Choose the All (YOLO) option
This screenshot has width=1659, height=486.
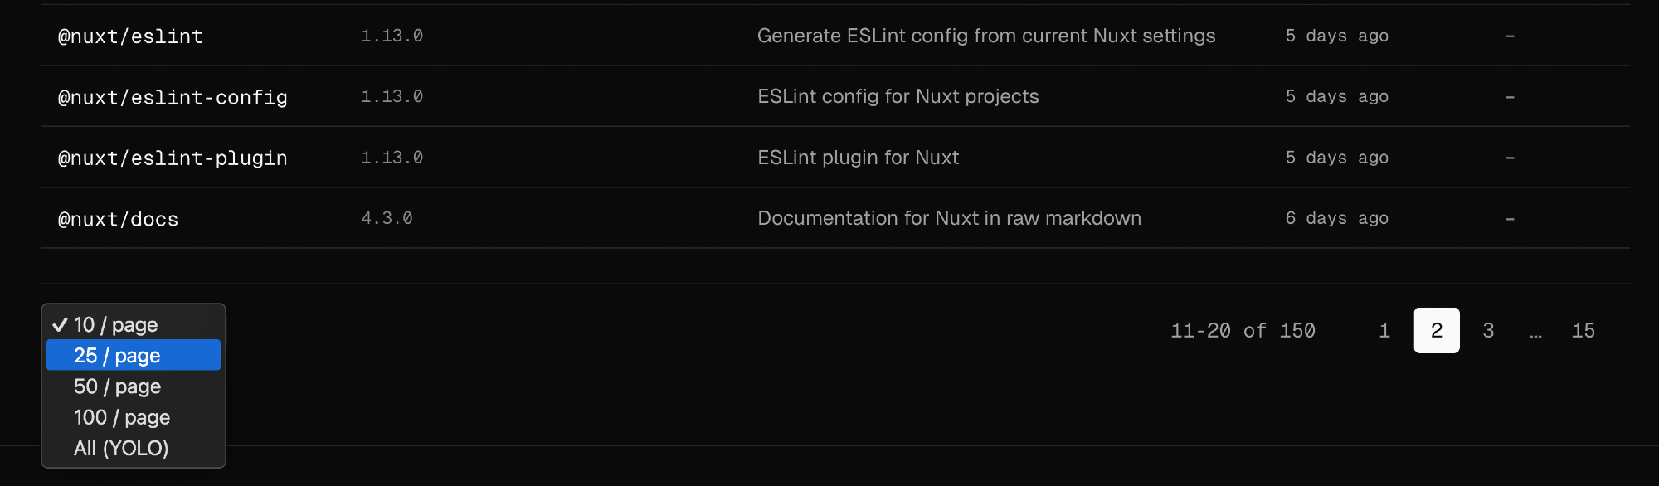[x=121, y=448]
